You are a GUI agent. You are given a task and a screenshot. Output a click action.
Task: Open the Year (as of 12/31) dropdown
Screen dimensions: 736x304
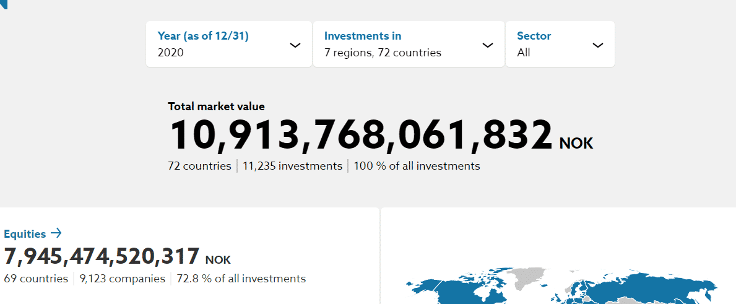[229, 44]
